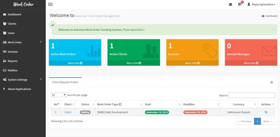Open the envelope messages icon in header
Viewport: 280px width, 137px height.
[231, 4]
